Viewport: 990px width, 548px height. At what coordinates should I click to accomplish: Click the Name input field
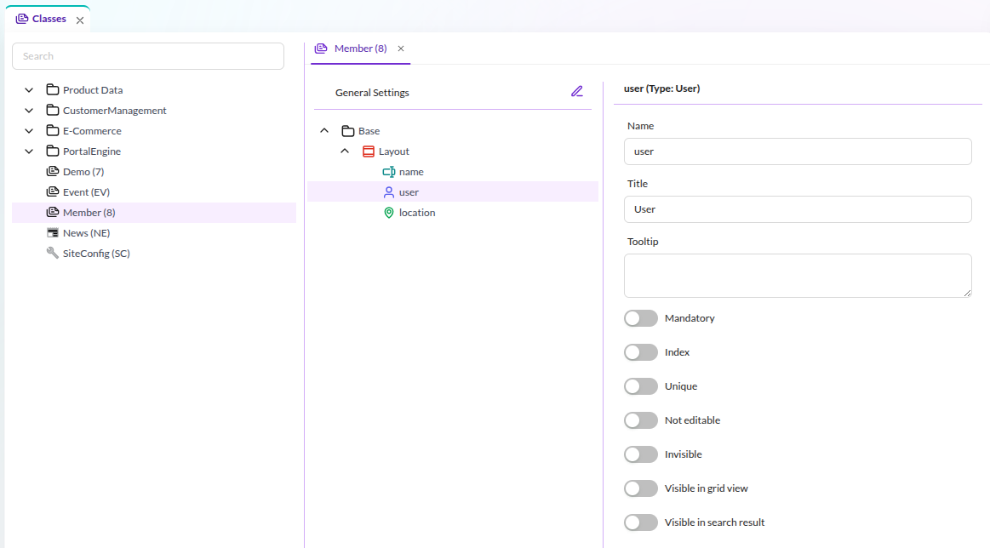[x=798, y=151]
